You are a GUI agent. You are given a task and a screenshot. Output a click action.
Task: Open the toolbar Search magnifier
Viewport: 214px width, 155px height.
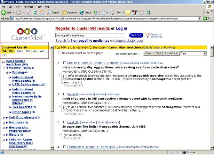[x=53, y=13]
